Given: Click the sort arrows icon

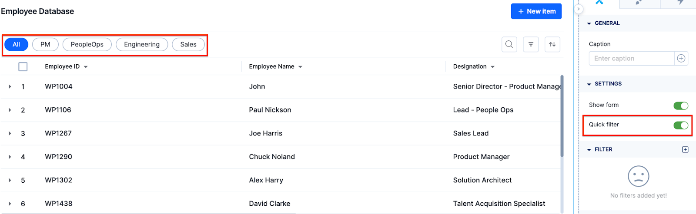Looking at the screenshot, I should pyautogui.click(x=552, y=44).
